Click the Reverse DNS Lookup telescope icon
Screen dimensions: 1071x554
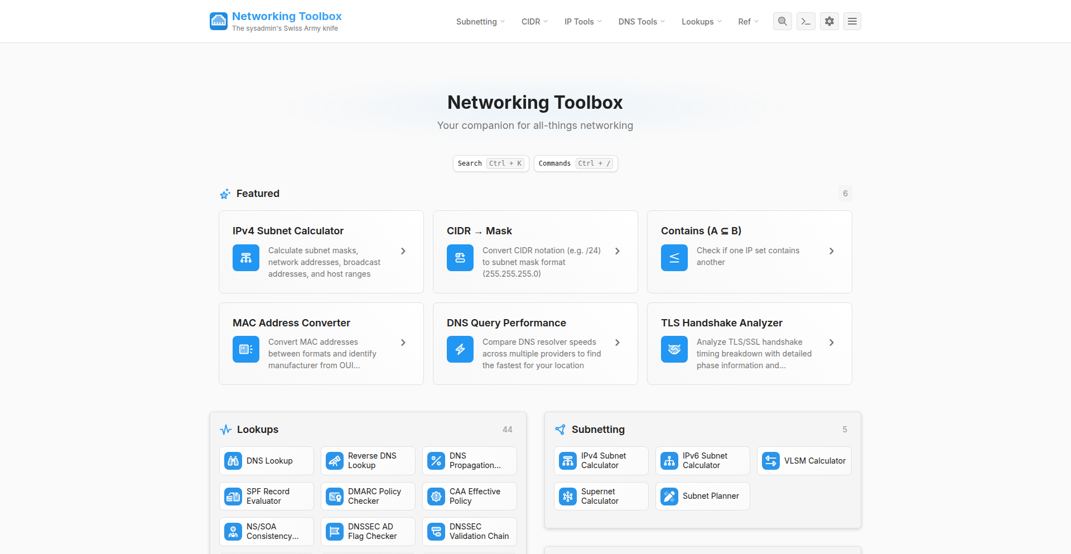[335, 461]
